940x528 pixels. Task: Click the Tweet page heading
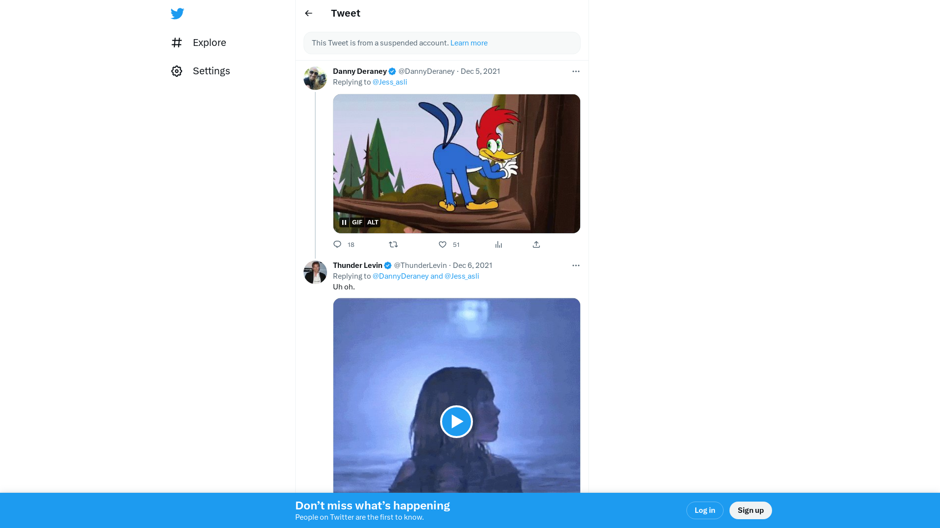point(346,13)
